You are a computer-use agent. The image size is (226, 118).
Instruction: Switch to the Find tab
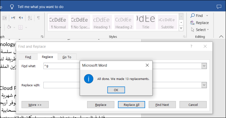[x=28, y=57]
